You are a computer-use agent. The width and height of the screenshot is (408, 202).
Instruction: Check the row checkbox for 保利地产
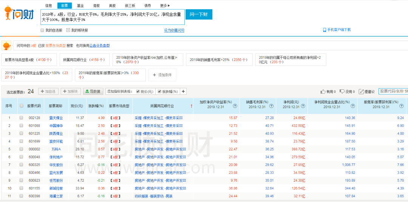tap(21, 157)
